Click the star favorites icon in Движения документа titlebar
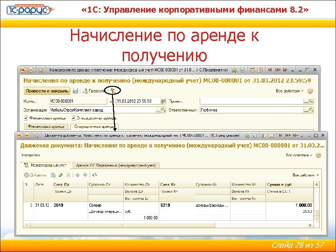The width and height of the screenshot is (336, 252). pyautogui.click(x=36, y=135)
